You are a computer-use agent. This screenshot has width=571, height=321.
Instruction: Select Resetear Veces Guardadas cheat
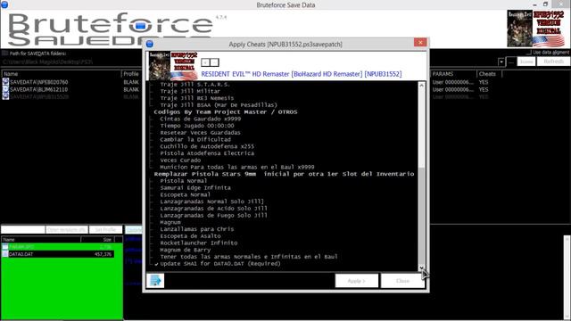pos(200,133)
